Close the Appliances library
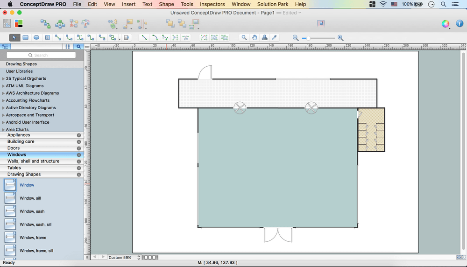 (x=79, y=135)
